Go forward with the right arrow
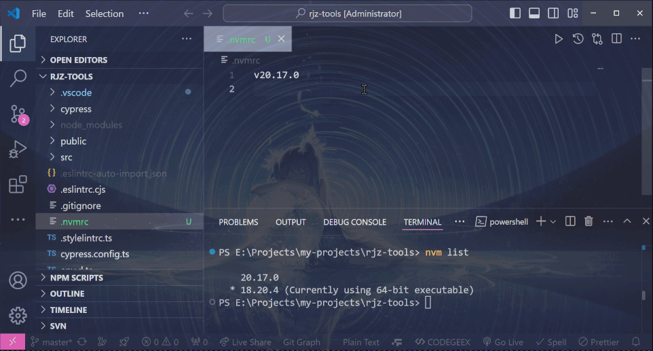 [x=208, y=14]
